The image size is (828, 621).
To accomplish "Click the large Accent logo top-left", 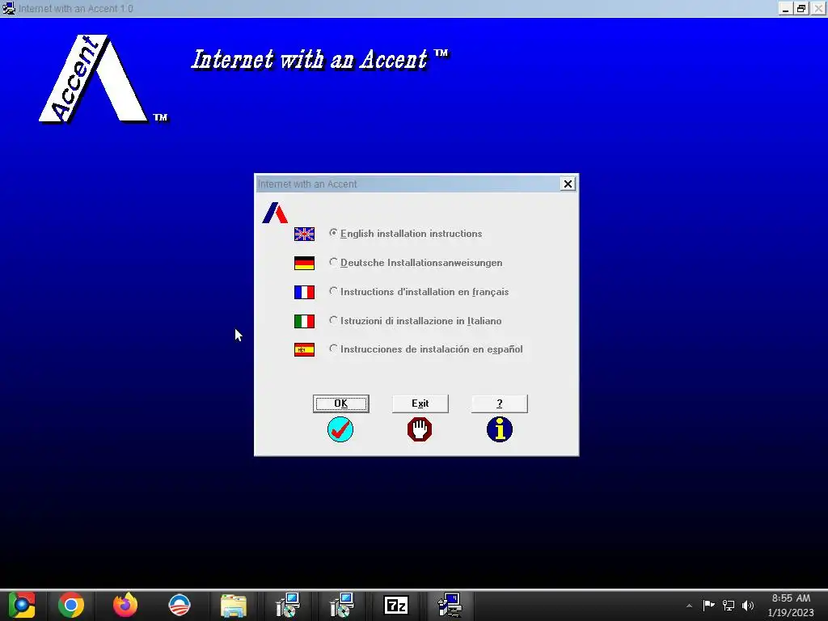I will 103,78.
